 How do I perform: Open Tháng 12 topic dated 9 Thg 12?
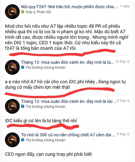point(69,101)
